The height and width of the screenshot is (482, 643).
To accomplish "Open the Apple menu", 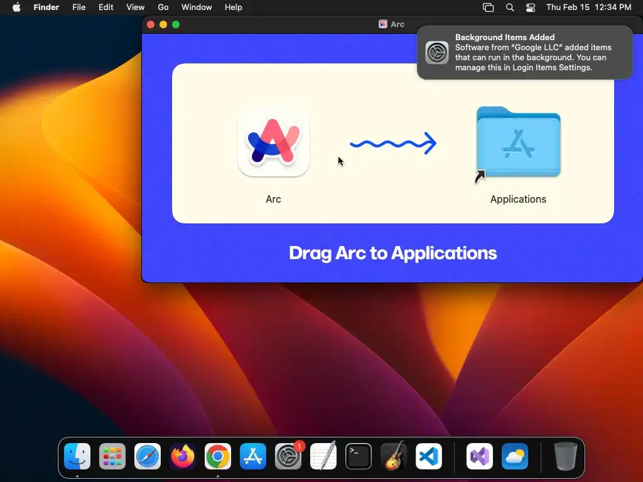I will click(x=16, y=7).
